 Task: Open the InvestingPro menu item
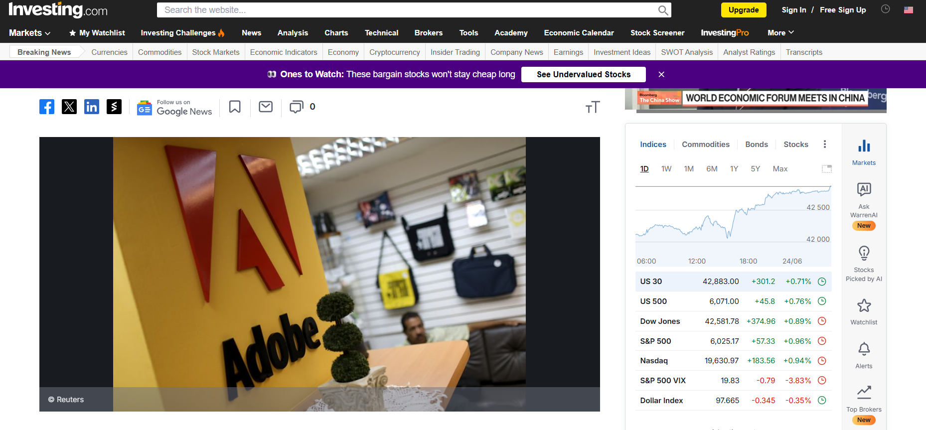point(725,33)
